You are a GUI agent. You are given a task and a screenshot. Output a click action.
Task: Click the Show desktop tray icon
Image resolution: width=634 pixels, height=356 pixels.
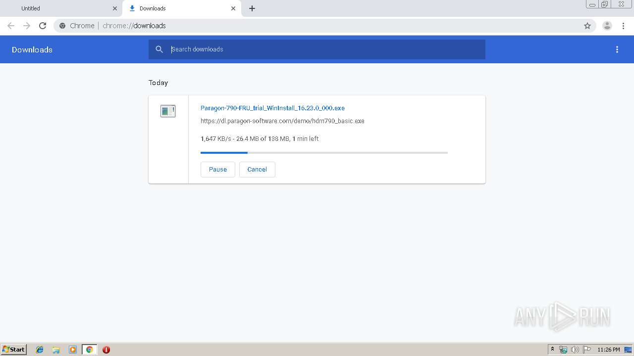coord(628,350)
